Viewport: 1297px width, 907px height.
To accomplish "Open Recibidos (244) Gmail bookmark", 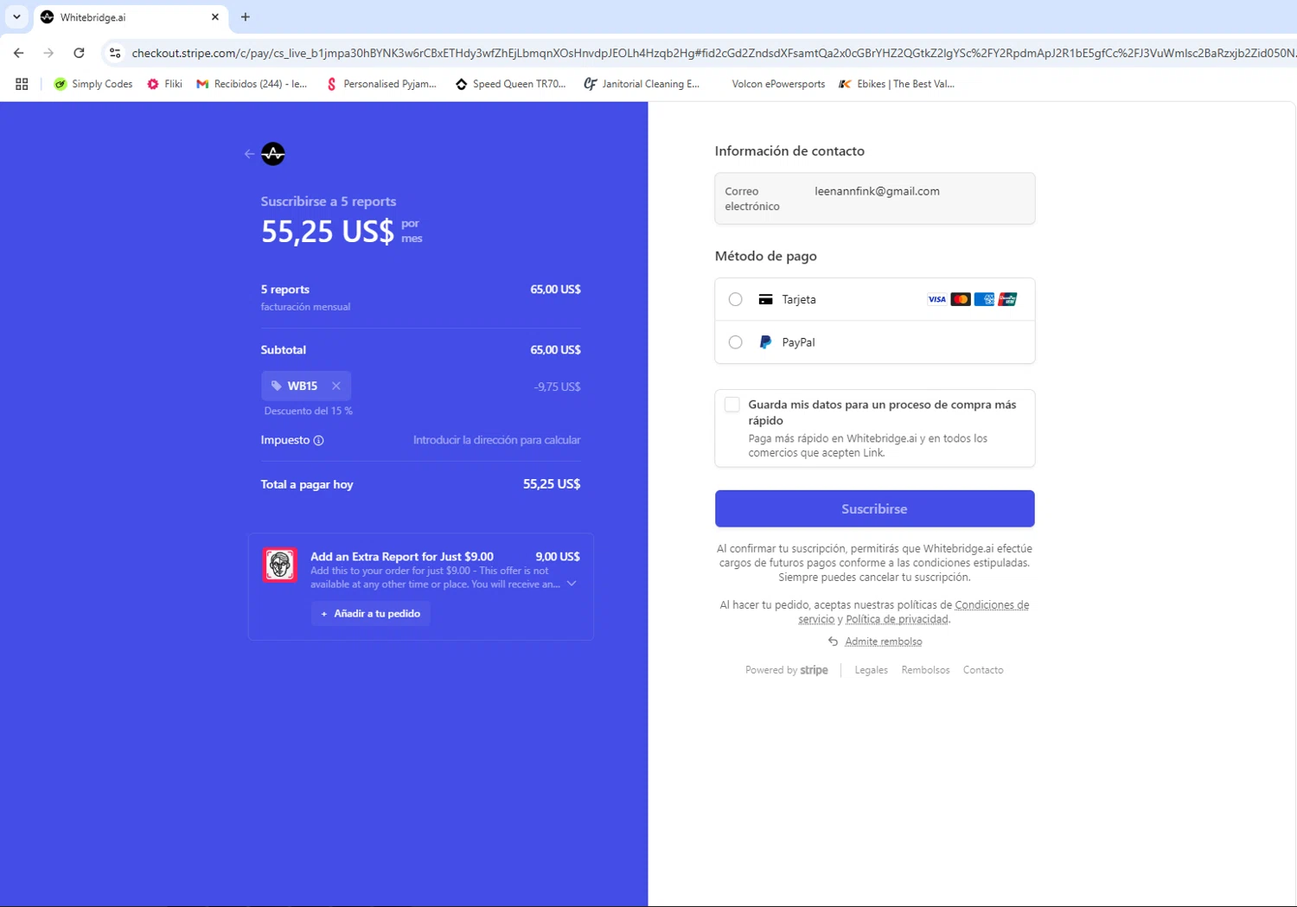I will [252, 84].
